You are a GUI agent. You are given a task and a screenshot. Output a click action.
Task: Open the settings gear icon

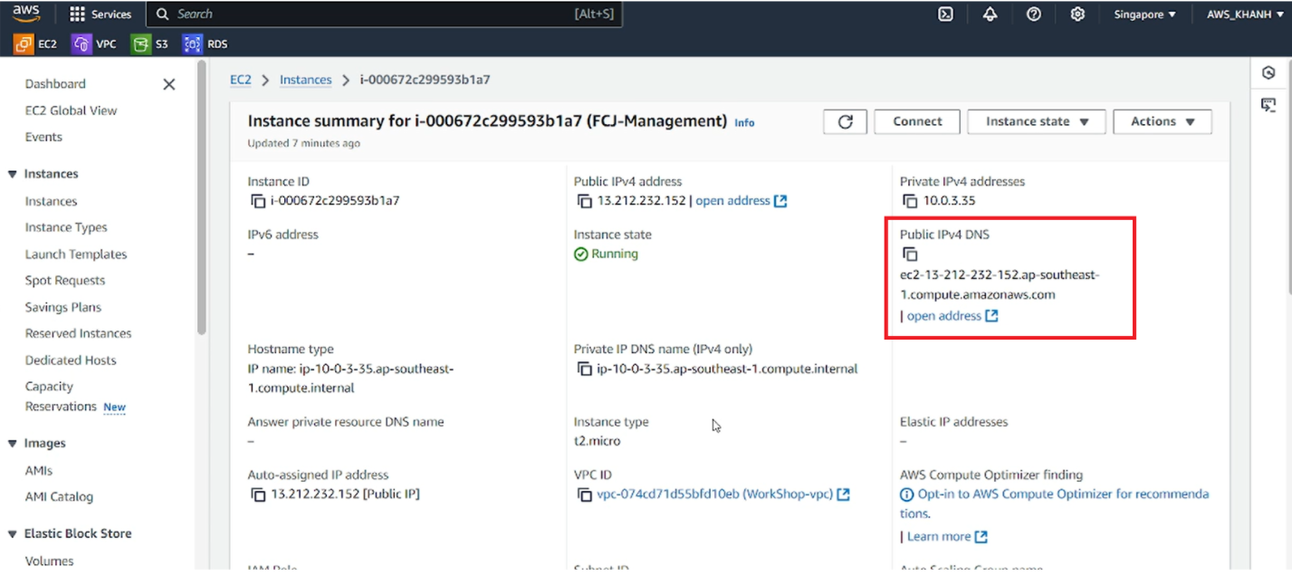pyautogui.click(x=1077, y=14)
